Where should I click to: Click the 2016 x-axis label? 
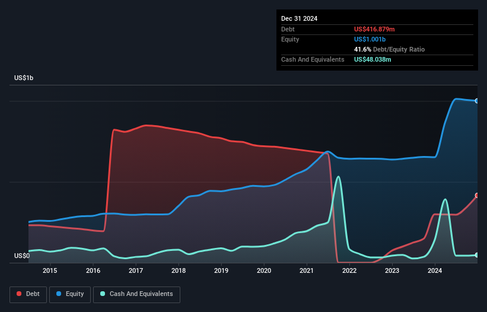click(93, 270)
